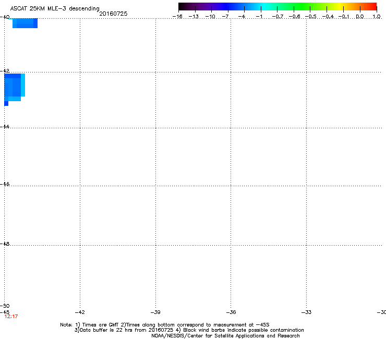Click the latitude axis label -46
386x339 pixels.
coord(5,184)
